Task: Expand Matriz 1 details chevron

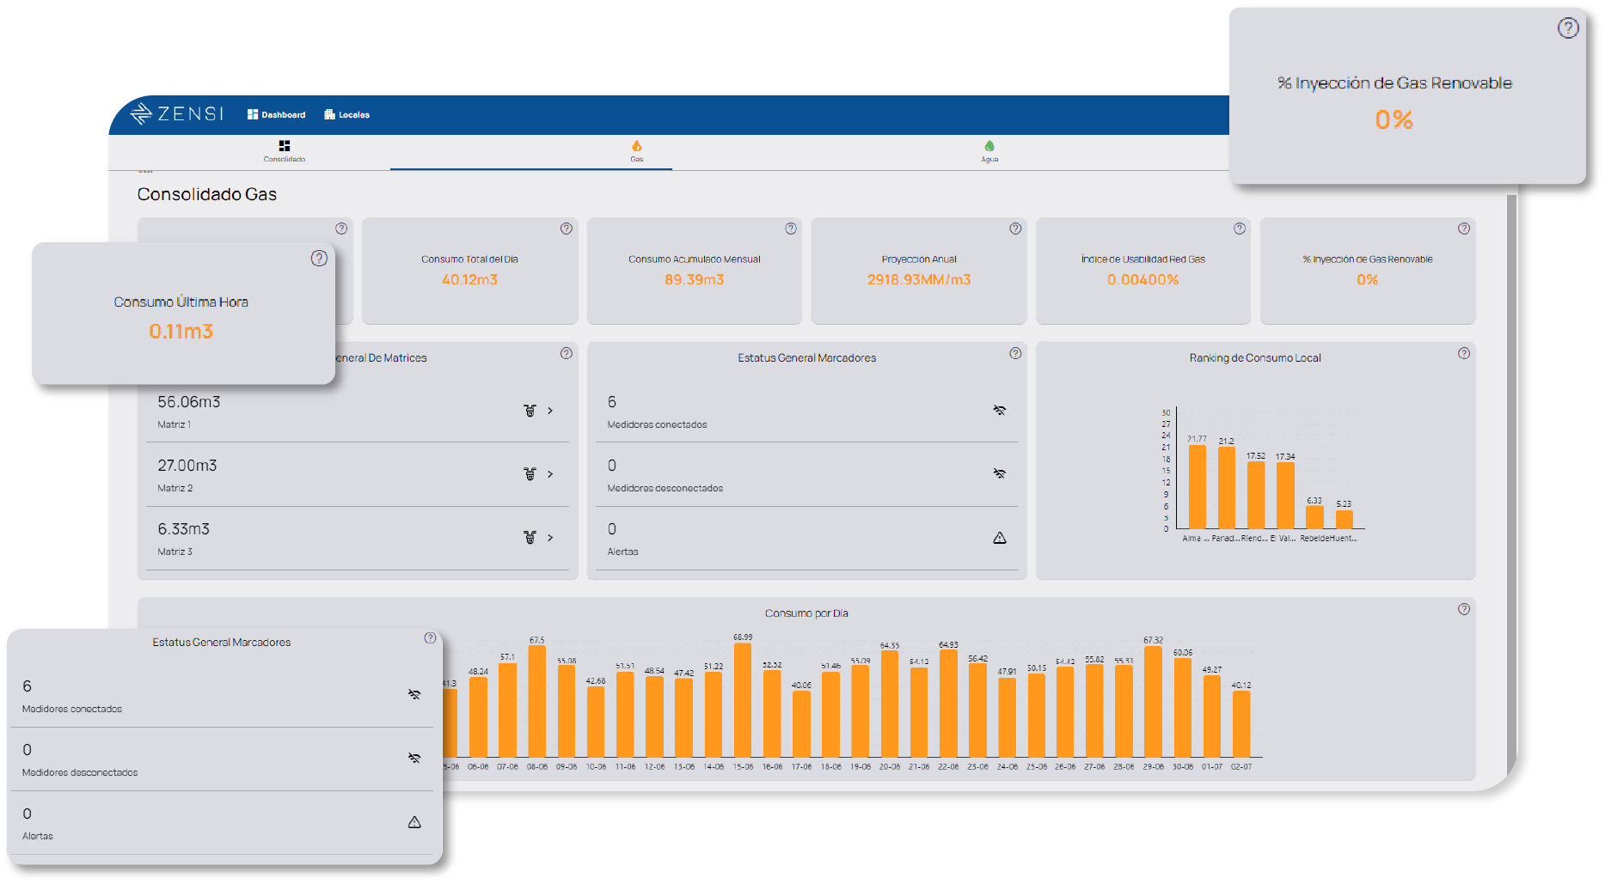Action: coord(550,411)
